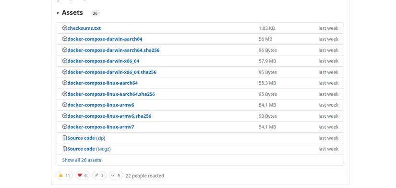
Task: Download docker-compose-linux-armv6 binary
Action: [x=101, y=105]
